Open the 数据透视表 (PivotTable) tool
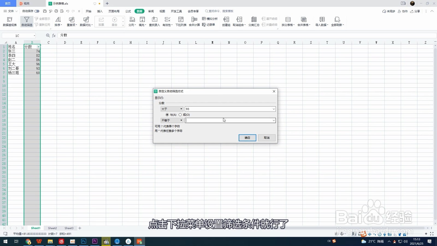Viewport: 437px width, 246px height. 10,21
